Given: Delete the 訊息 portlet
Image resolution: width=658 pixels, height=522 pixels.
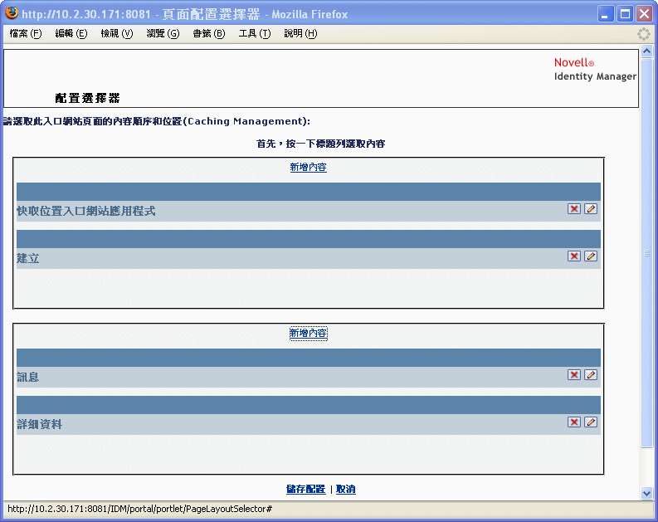Looking at the screenshot, I should tap(573, 375).
